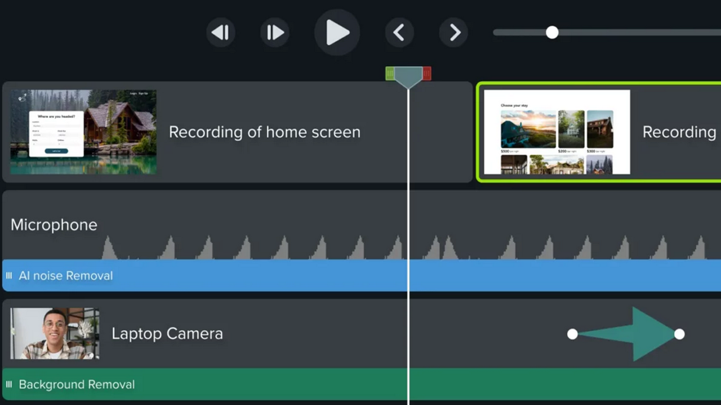This screenshot has width=721, height=405.
Task: Grab the green in-point handle on the playhead
Action: [x=389, y=74]
